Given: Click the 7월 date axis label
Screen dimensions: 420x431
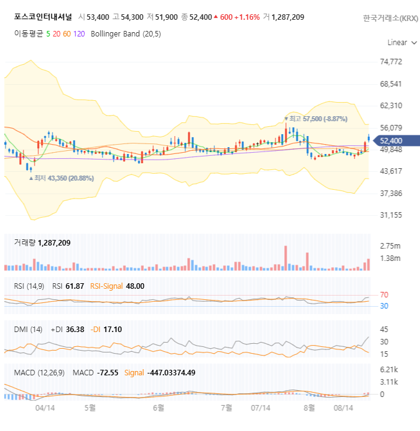Looking at the screenshot, I should point(227,408).
